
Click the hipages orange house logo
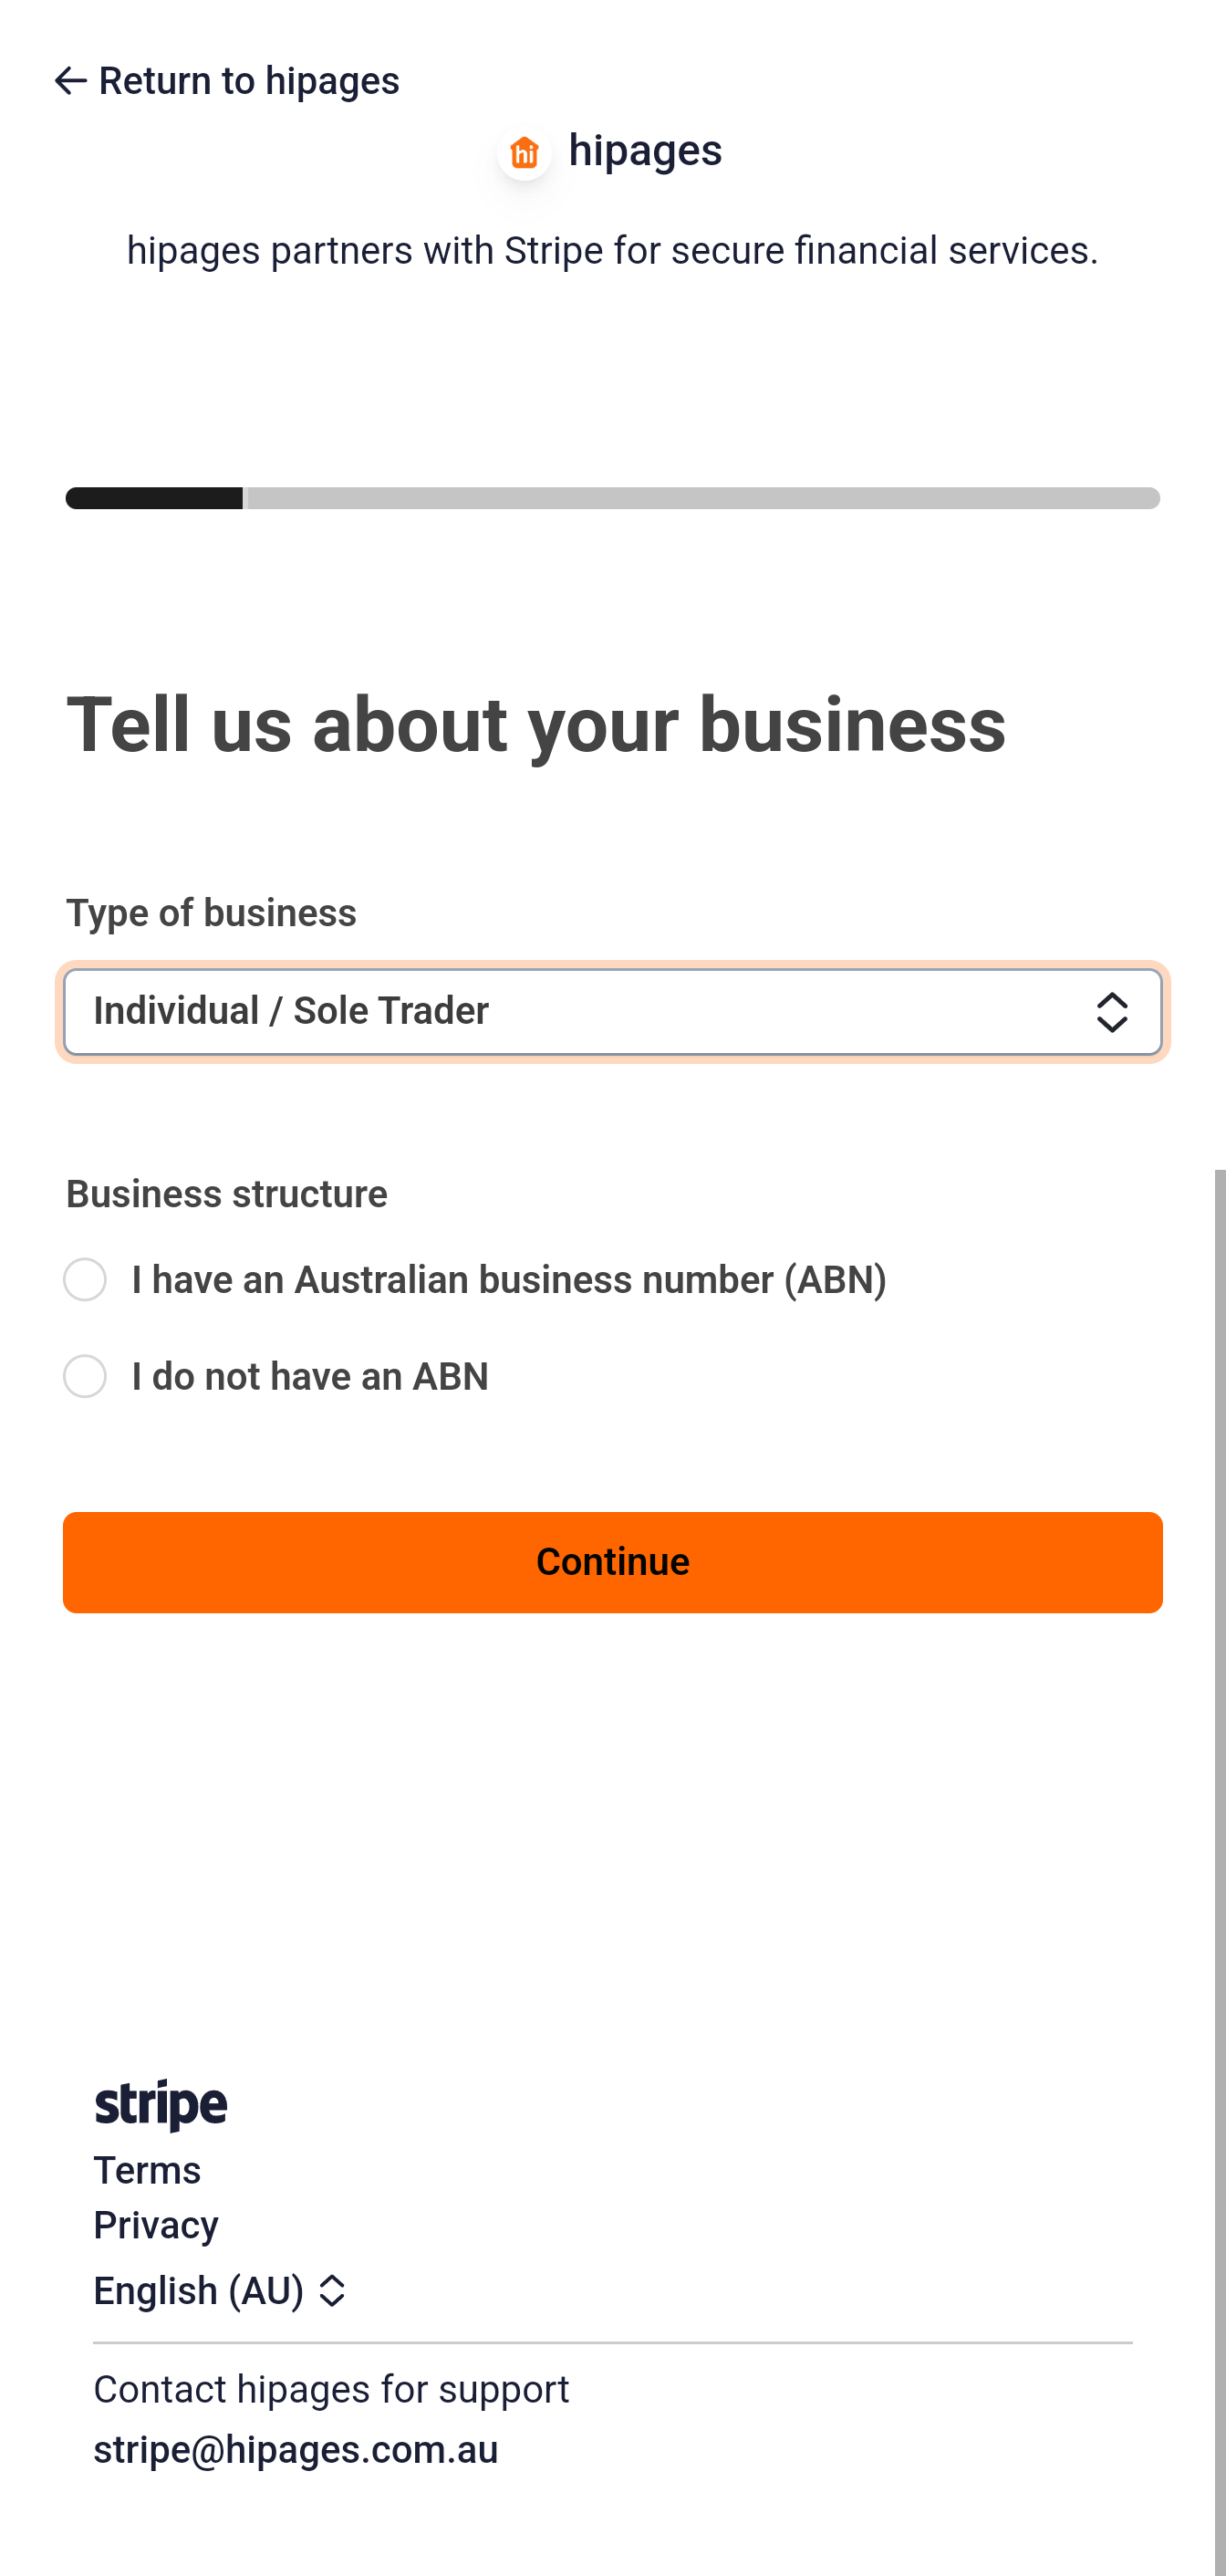[x=524, y=153]
